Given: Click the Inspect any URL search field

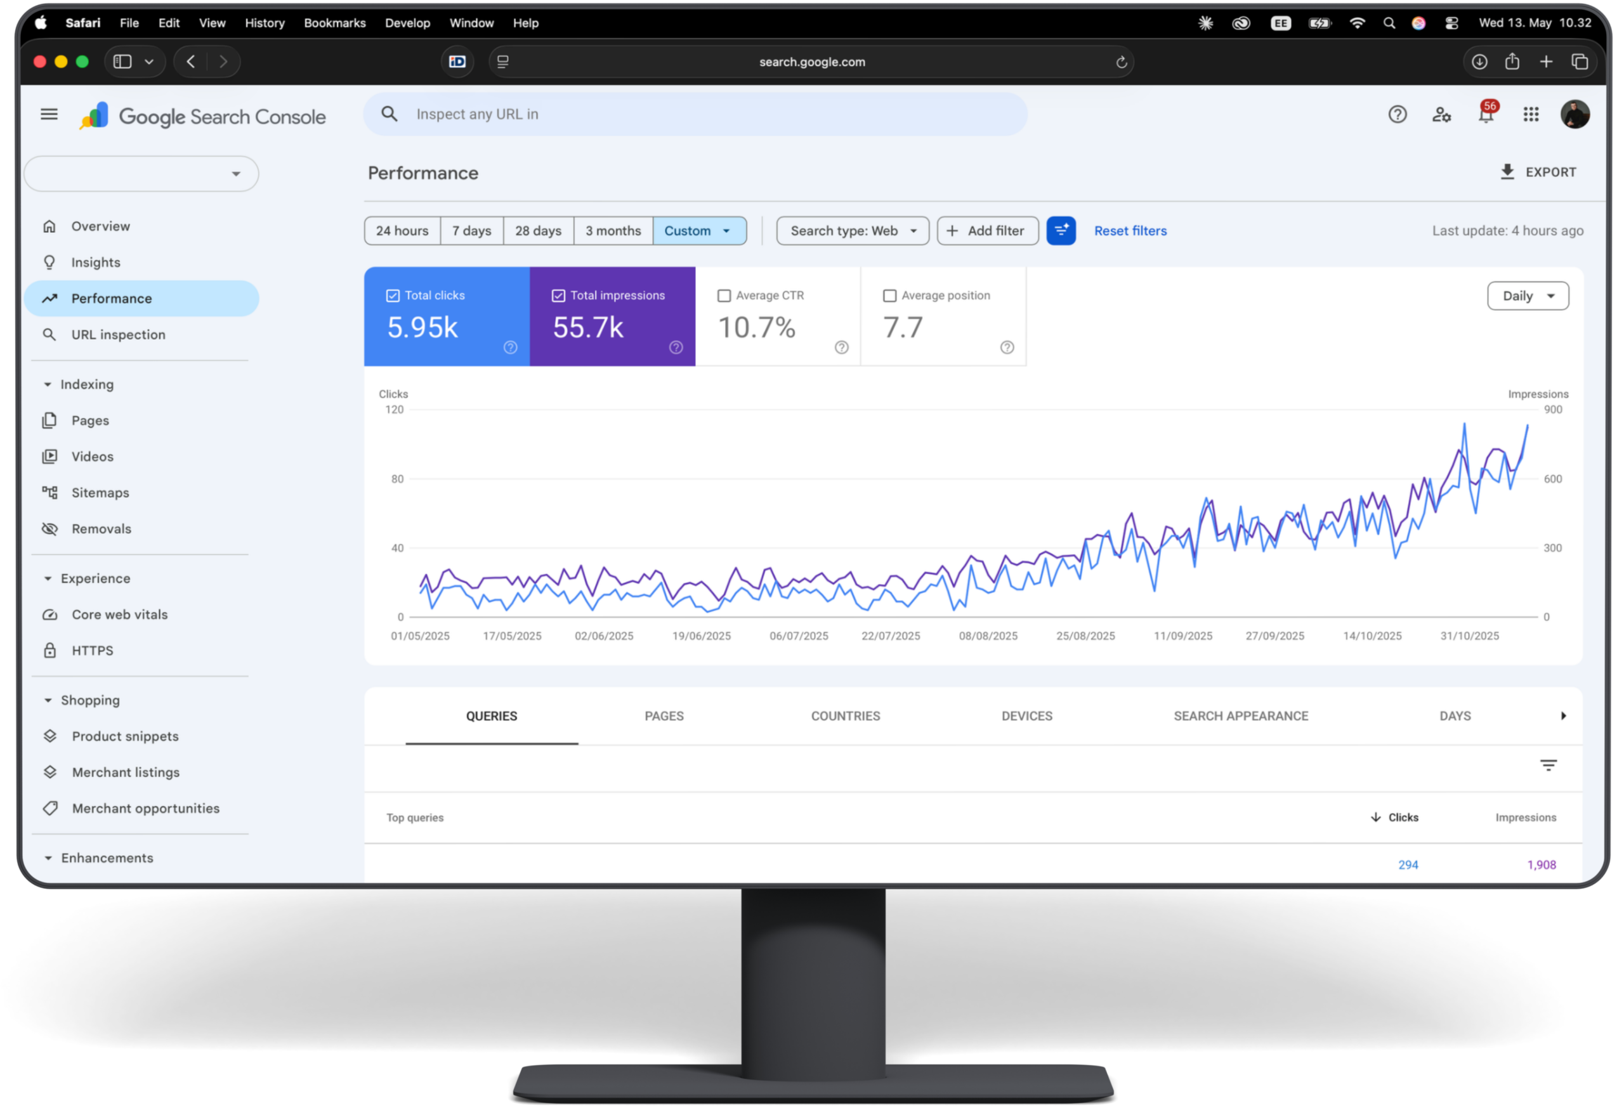Looking at the screenshot, I should coord(695,114).
